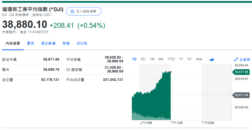This screenshot has width=252, height=130.
Task: Open the chart type area icon
Action: (212, 59)
